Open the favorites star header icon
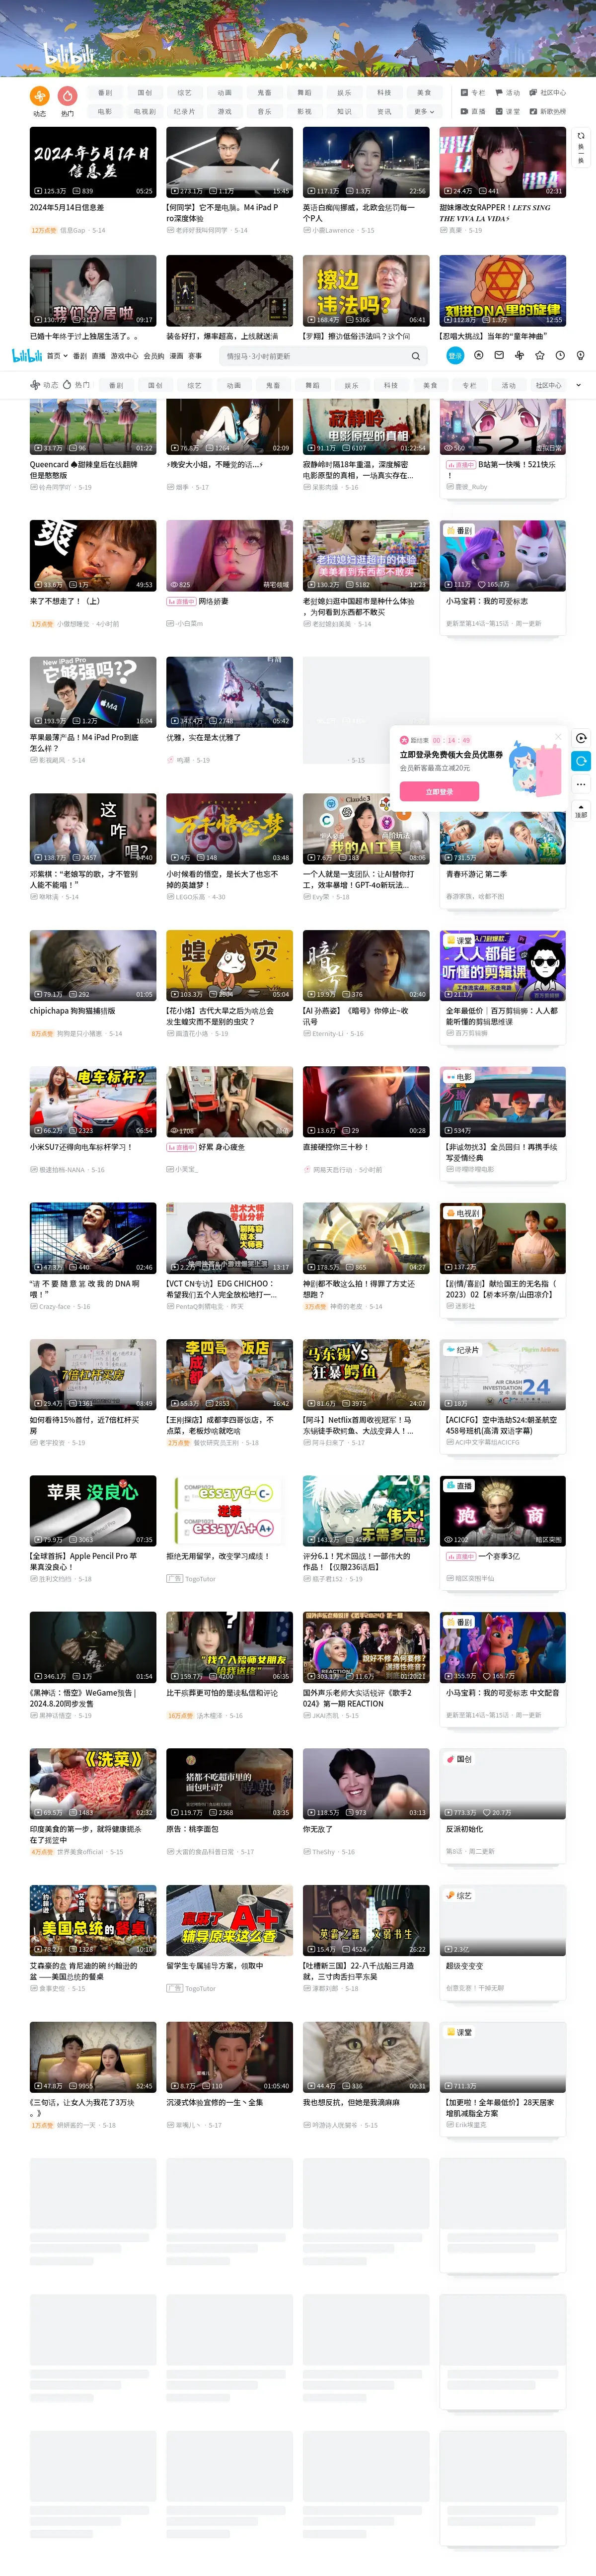 coord(540,355)
